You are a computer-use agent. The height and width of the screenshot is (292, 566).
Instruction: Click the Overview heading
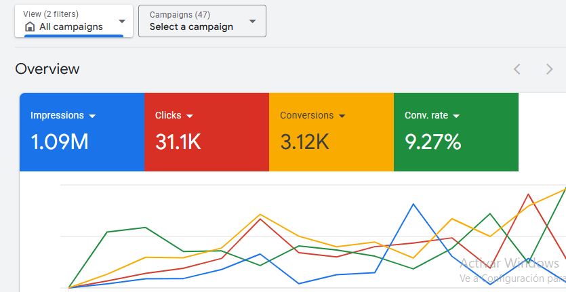pyautogui.click(x=47, y=69)
